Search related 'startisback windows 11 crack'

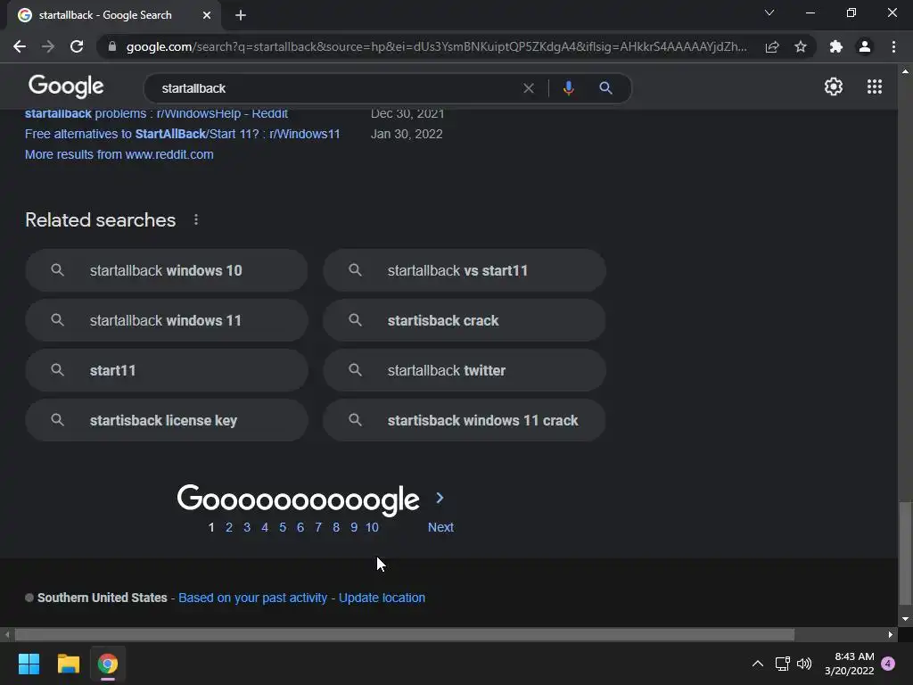464,420
